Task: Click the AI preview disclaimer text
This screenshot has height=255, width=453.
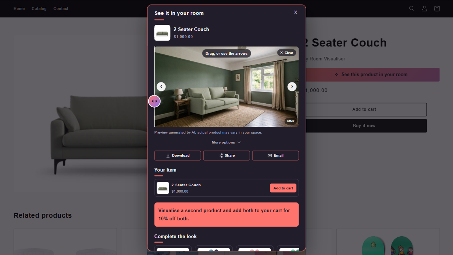Action: pyautogui.click(x=208, y=132)
